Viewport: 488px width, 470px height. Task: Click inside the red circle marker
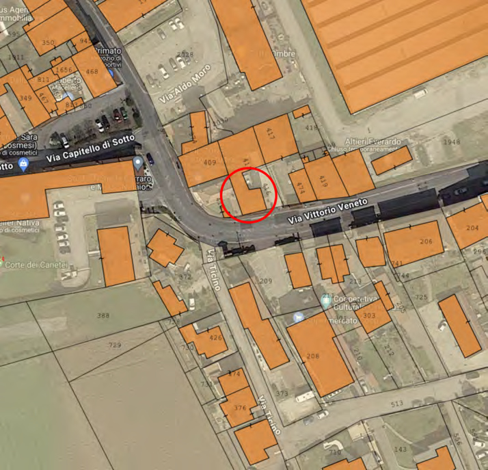coord(248,195)
